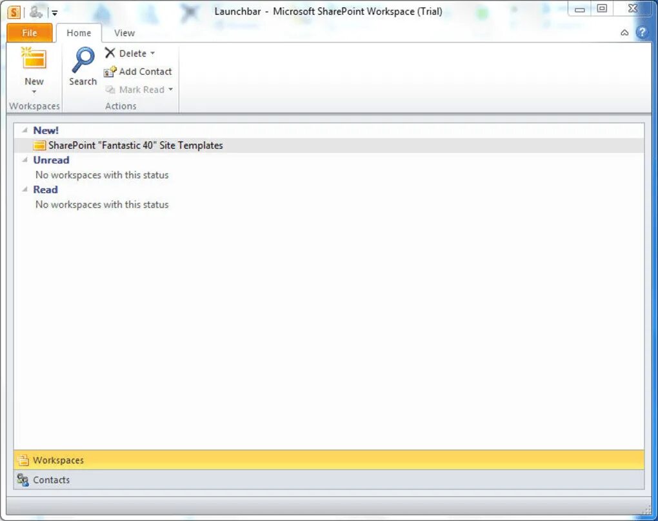Switch to the Workspaces pane
The width and height of the screenshot is (658, 521).
329,460
